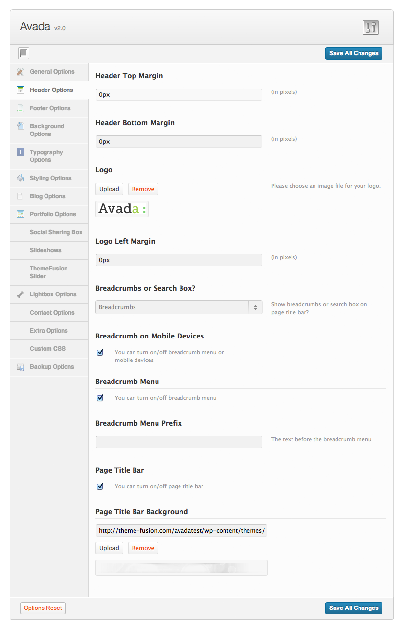This screenshot has height=631, width=404.
Task: Disable the Page Title Bar checkbox
Action: pyautogui.click(x=100, y=486)
